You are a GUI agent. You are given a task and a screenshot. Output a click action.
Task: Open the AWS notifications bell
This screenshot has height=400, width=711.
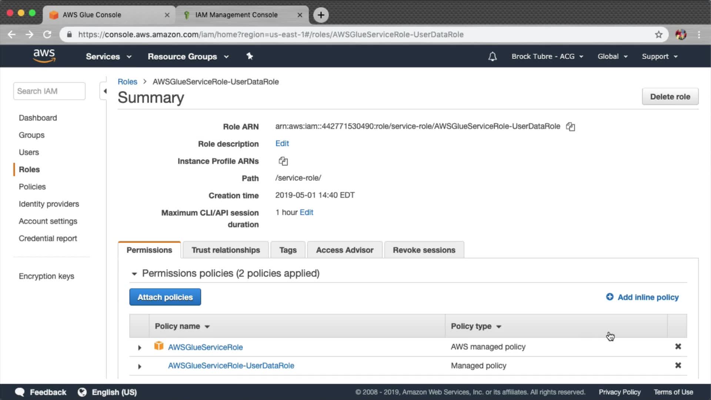pyautogui.click(x=492, y=56)
